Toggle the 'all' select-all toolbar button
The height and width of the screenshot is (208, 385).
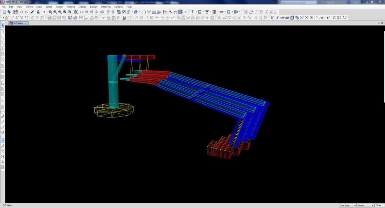276,12
